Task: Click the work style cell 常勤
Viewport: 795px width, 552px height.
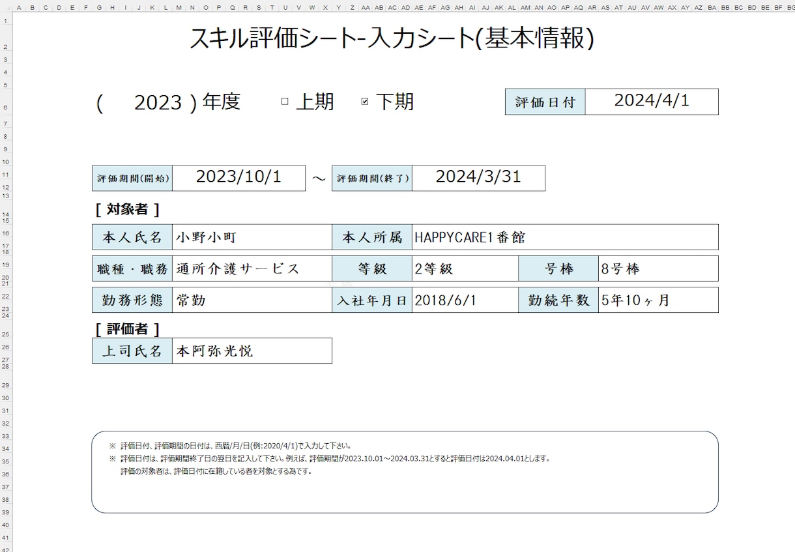Action: point(252,300)
